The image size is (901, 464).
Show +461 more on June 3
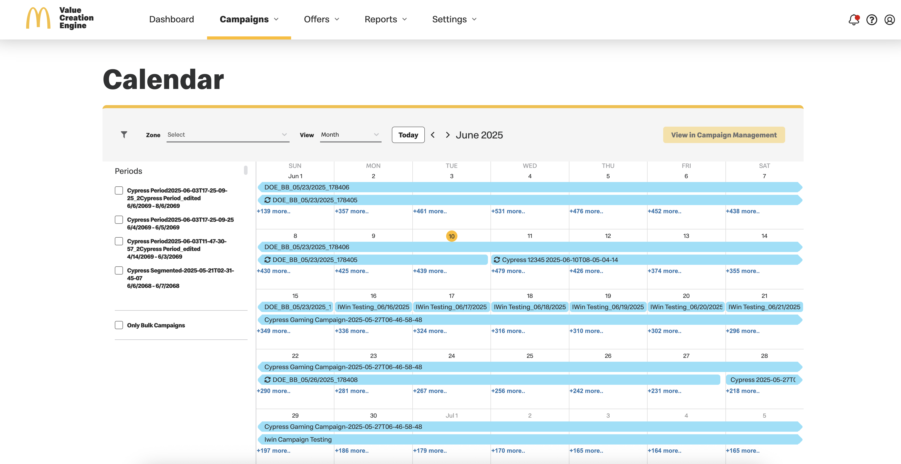coord(430,211)
